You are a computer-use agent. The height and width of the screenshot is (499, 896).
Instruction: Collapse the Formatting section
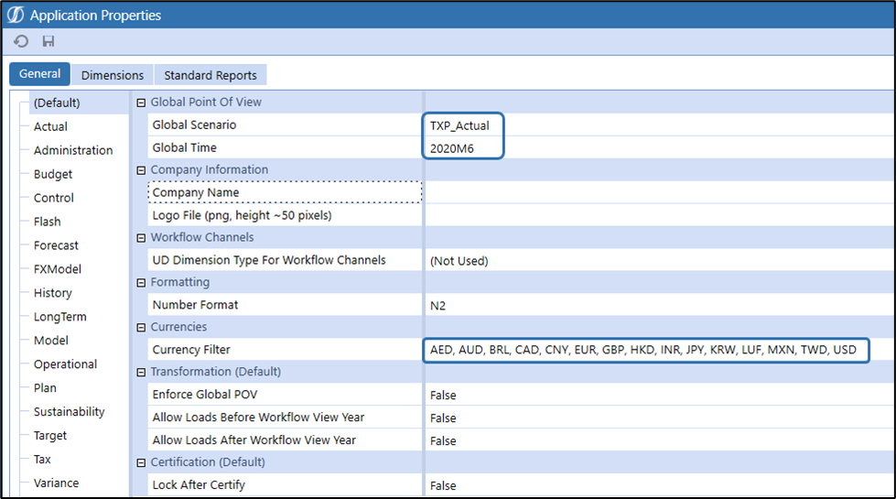(x=141, y=282)
